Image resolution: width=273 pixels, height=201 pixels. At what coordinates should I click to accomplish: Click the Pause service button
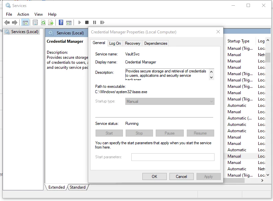coord(169,133)
